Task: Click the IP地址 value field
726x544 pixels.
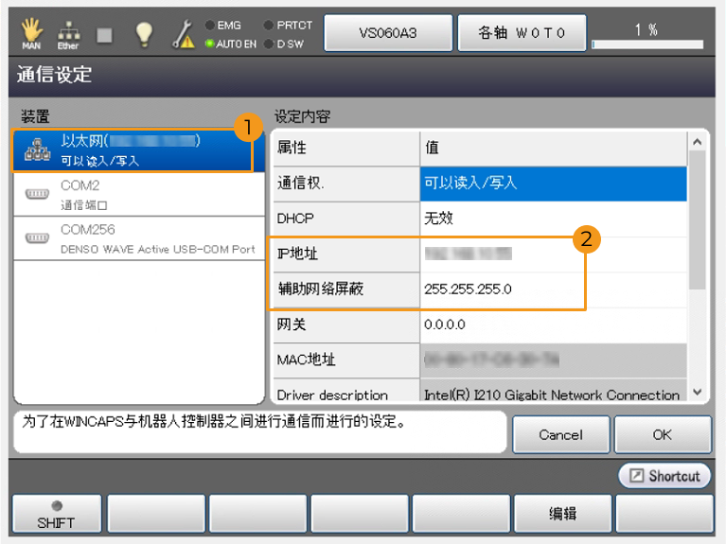Action: pyautogui.click(x=554, y=254)
